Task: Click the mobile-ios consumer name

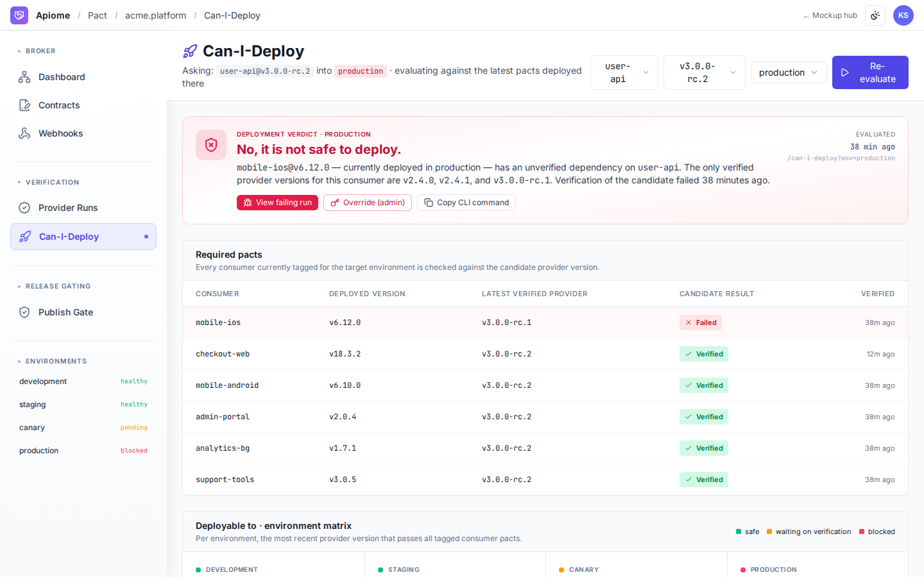Action: [x=218, y=322]
